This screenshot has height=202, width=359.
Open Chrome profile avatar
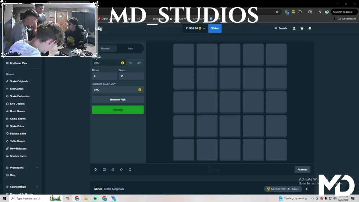(327, 12)
